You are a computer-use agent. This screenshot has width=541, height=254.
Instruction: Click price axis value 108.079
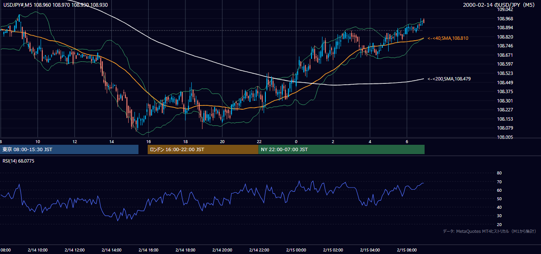tap(505, 128)
